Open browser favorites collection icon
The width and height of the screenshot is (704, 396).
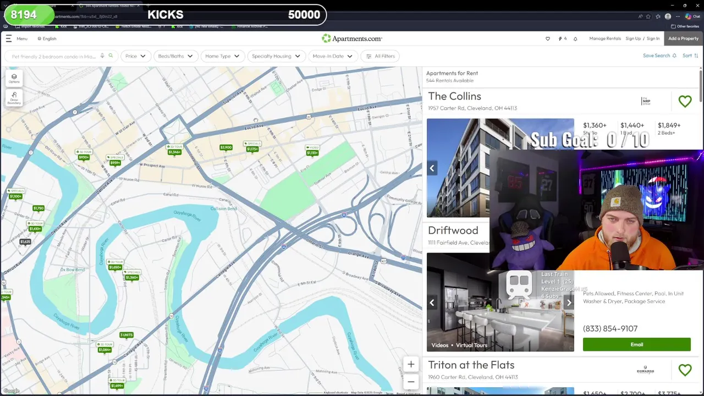tap(658, 16)
